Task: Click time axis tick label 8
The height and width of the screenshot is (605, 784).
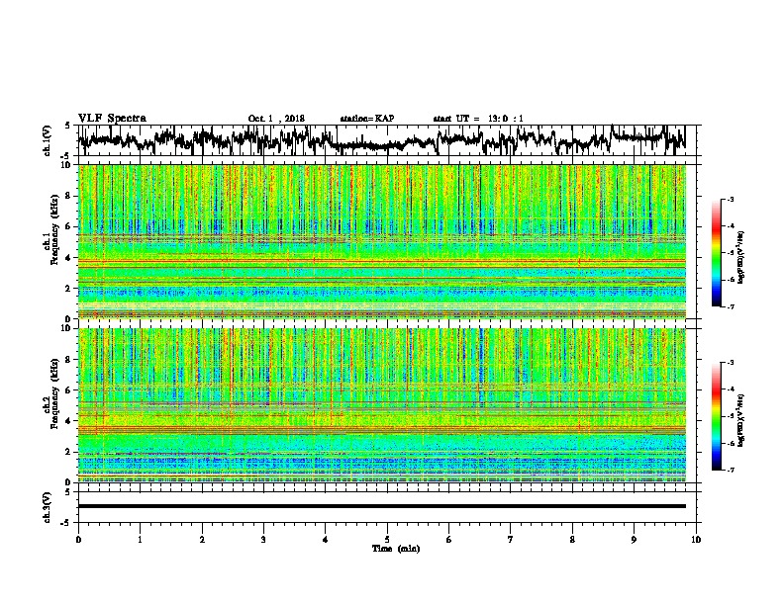Action: [x=572, y=540]
